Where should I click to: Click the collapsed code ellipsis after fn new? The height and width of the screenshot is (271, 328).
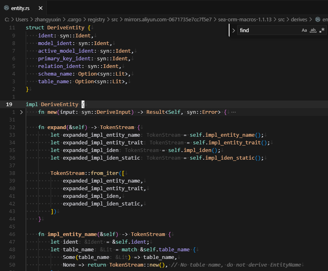234,112
